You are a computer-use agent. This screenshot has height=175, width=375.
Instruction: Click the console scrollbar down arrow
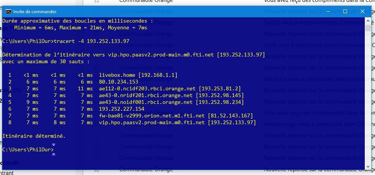[368, 166]
